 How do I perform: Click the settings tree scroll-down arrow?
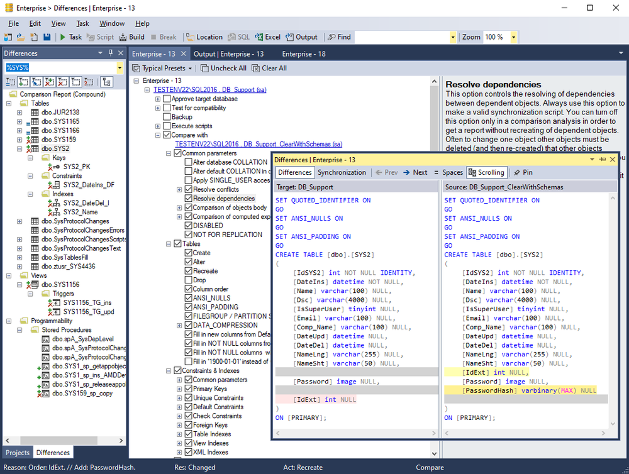pos(434,453)
